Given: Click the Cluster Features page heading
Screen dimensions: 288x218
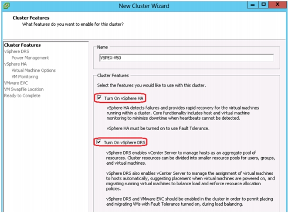Looking at the screenshot, I should pyautogui.click(x=31, y=18).
